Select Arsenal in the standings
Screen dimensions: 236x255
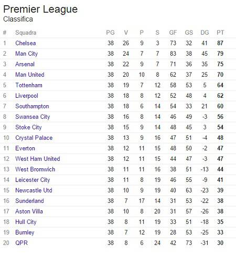[25, 64]
